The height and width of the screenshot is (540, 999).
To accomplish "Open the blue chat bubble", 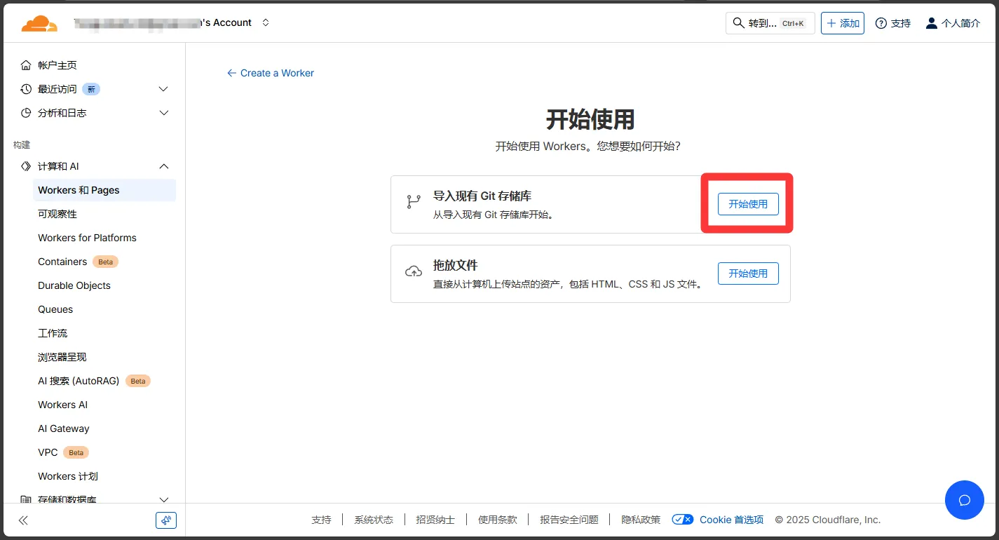I will [965, 500].
